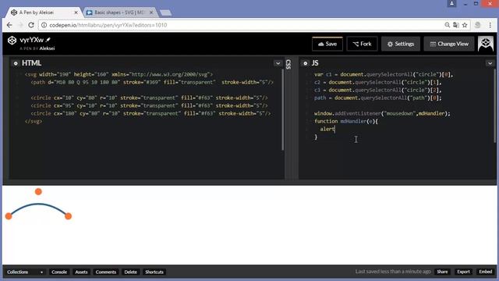Click the 'Last saved less than a minute ago' text
This screenshot has width=499, height=281.
click(393, 272)
